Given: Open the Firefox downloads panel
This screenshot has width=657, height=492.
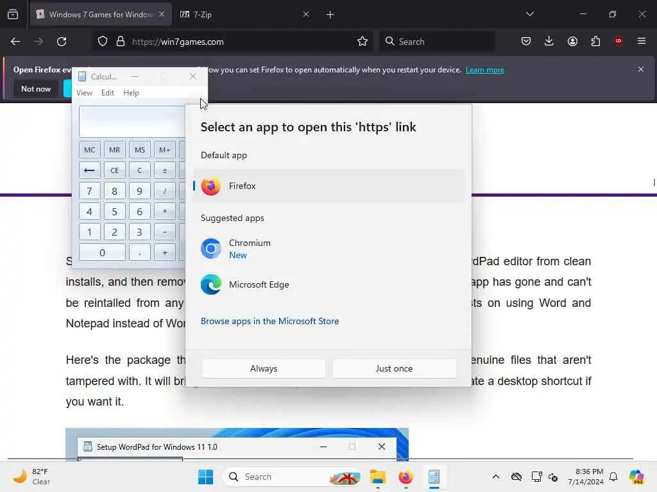Looking at the screenshot, I should click(x=549, y=41).
